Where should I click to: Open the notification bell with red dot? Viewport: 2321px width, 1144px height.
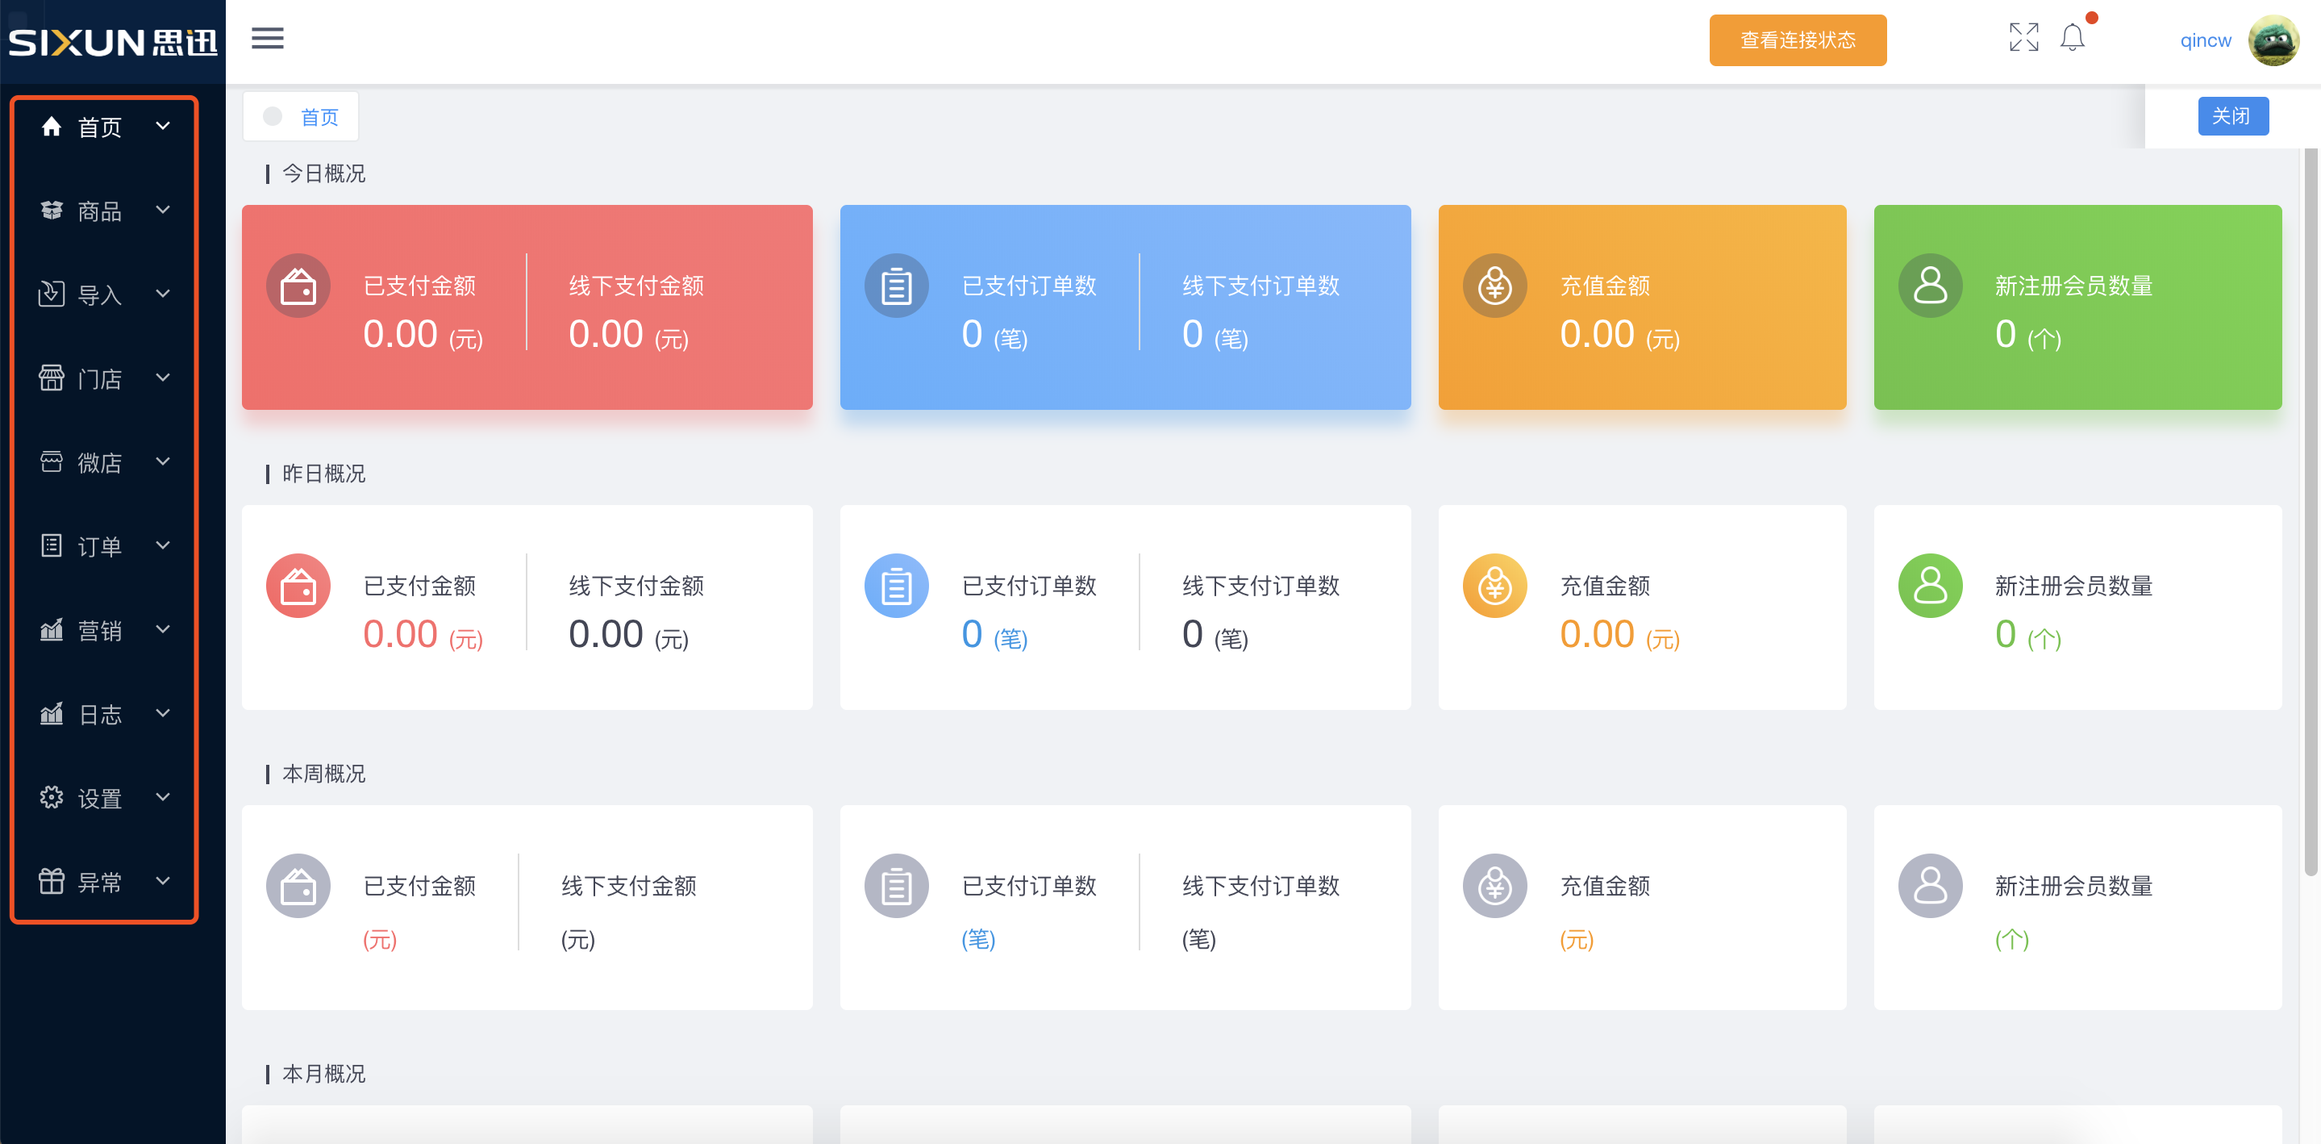click(2072, 38)
